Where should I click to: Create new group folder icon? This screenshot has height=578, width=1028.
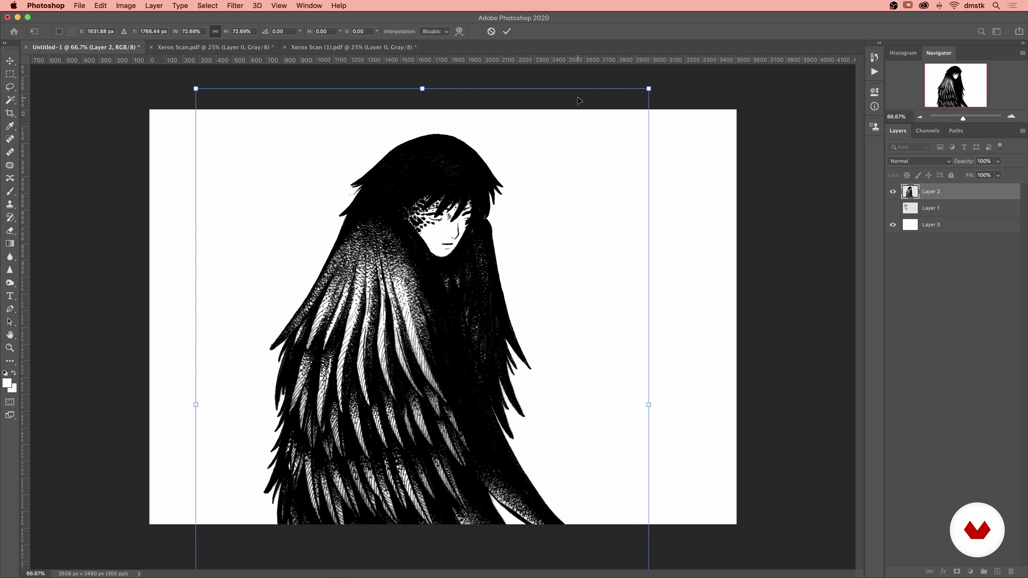tap(984, 571)
